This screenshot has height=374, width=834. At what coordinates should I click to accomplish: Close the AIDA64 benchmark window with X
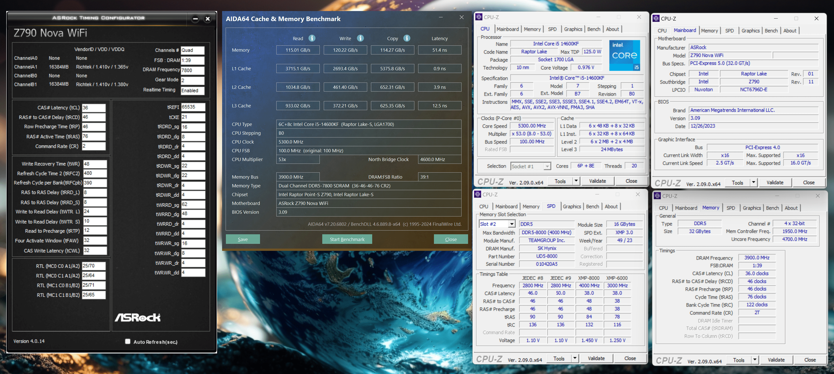[x=461, y=18]
